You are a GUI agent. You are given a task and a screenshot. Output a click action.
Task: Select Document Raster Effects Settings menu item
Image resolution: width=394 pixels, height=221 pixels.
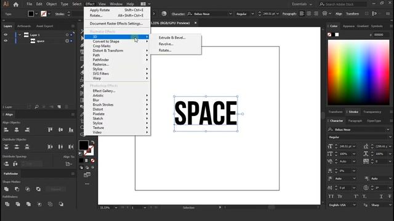117,23
